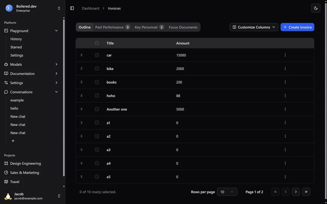Open the Key Personnel tab
Image resolution: width=327 pixels, height=204 pixels.
(149, 27)
